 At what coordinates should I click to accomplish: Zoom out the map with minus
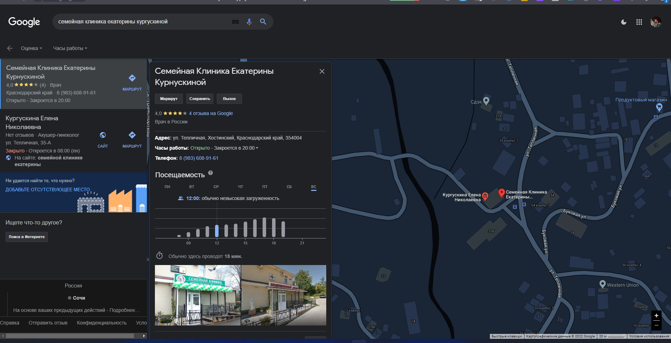pos(656,325)
